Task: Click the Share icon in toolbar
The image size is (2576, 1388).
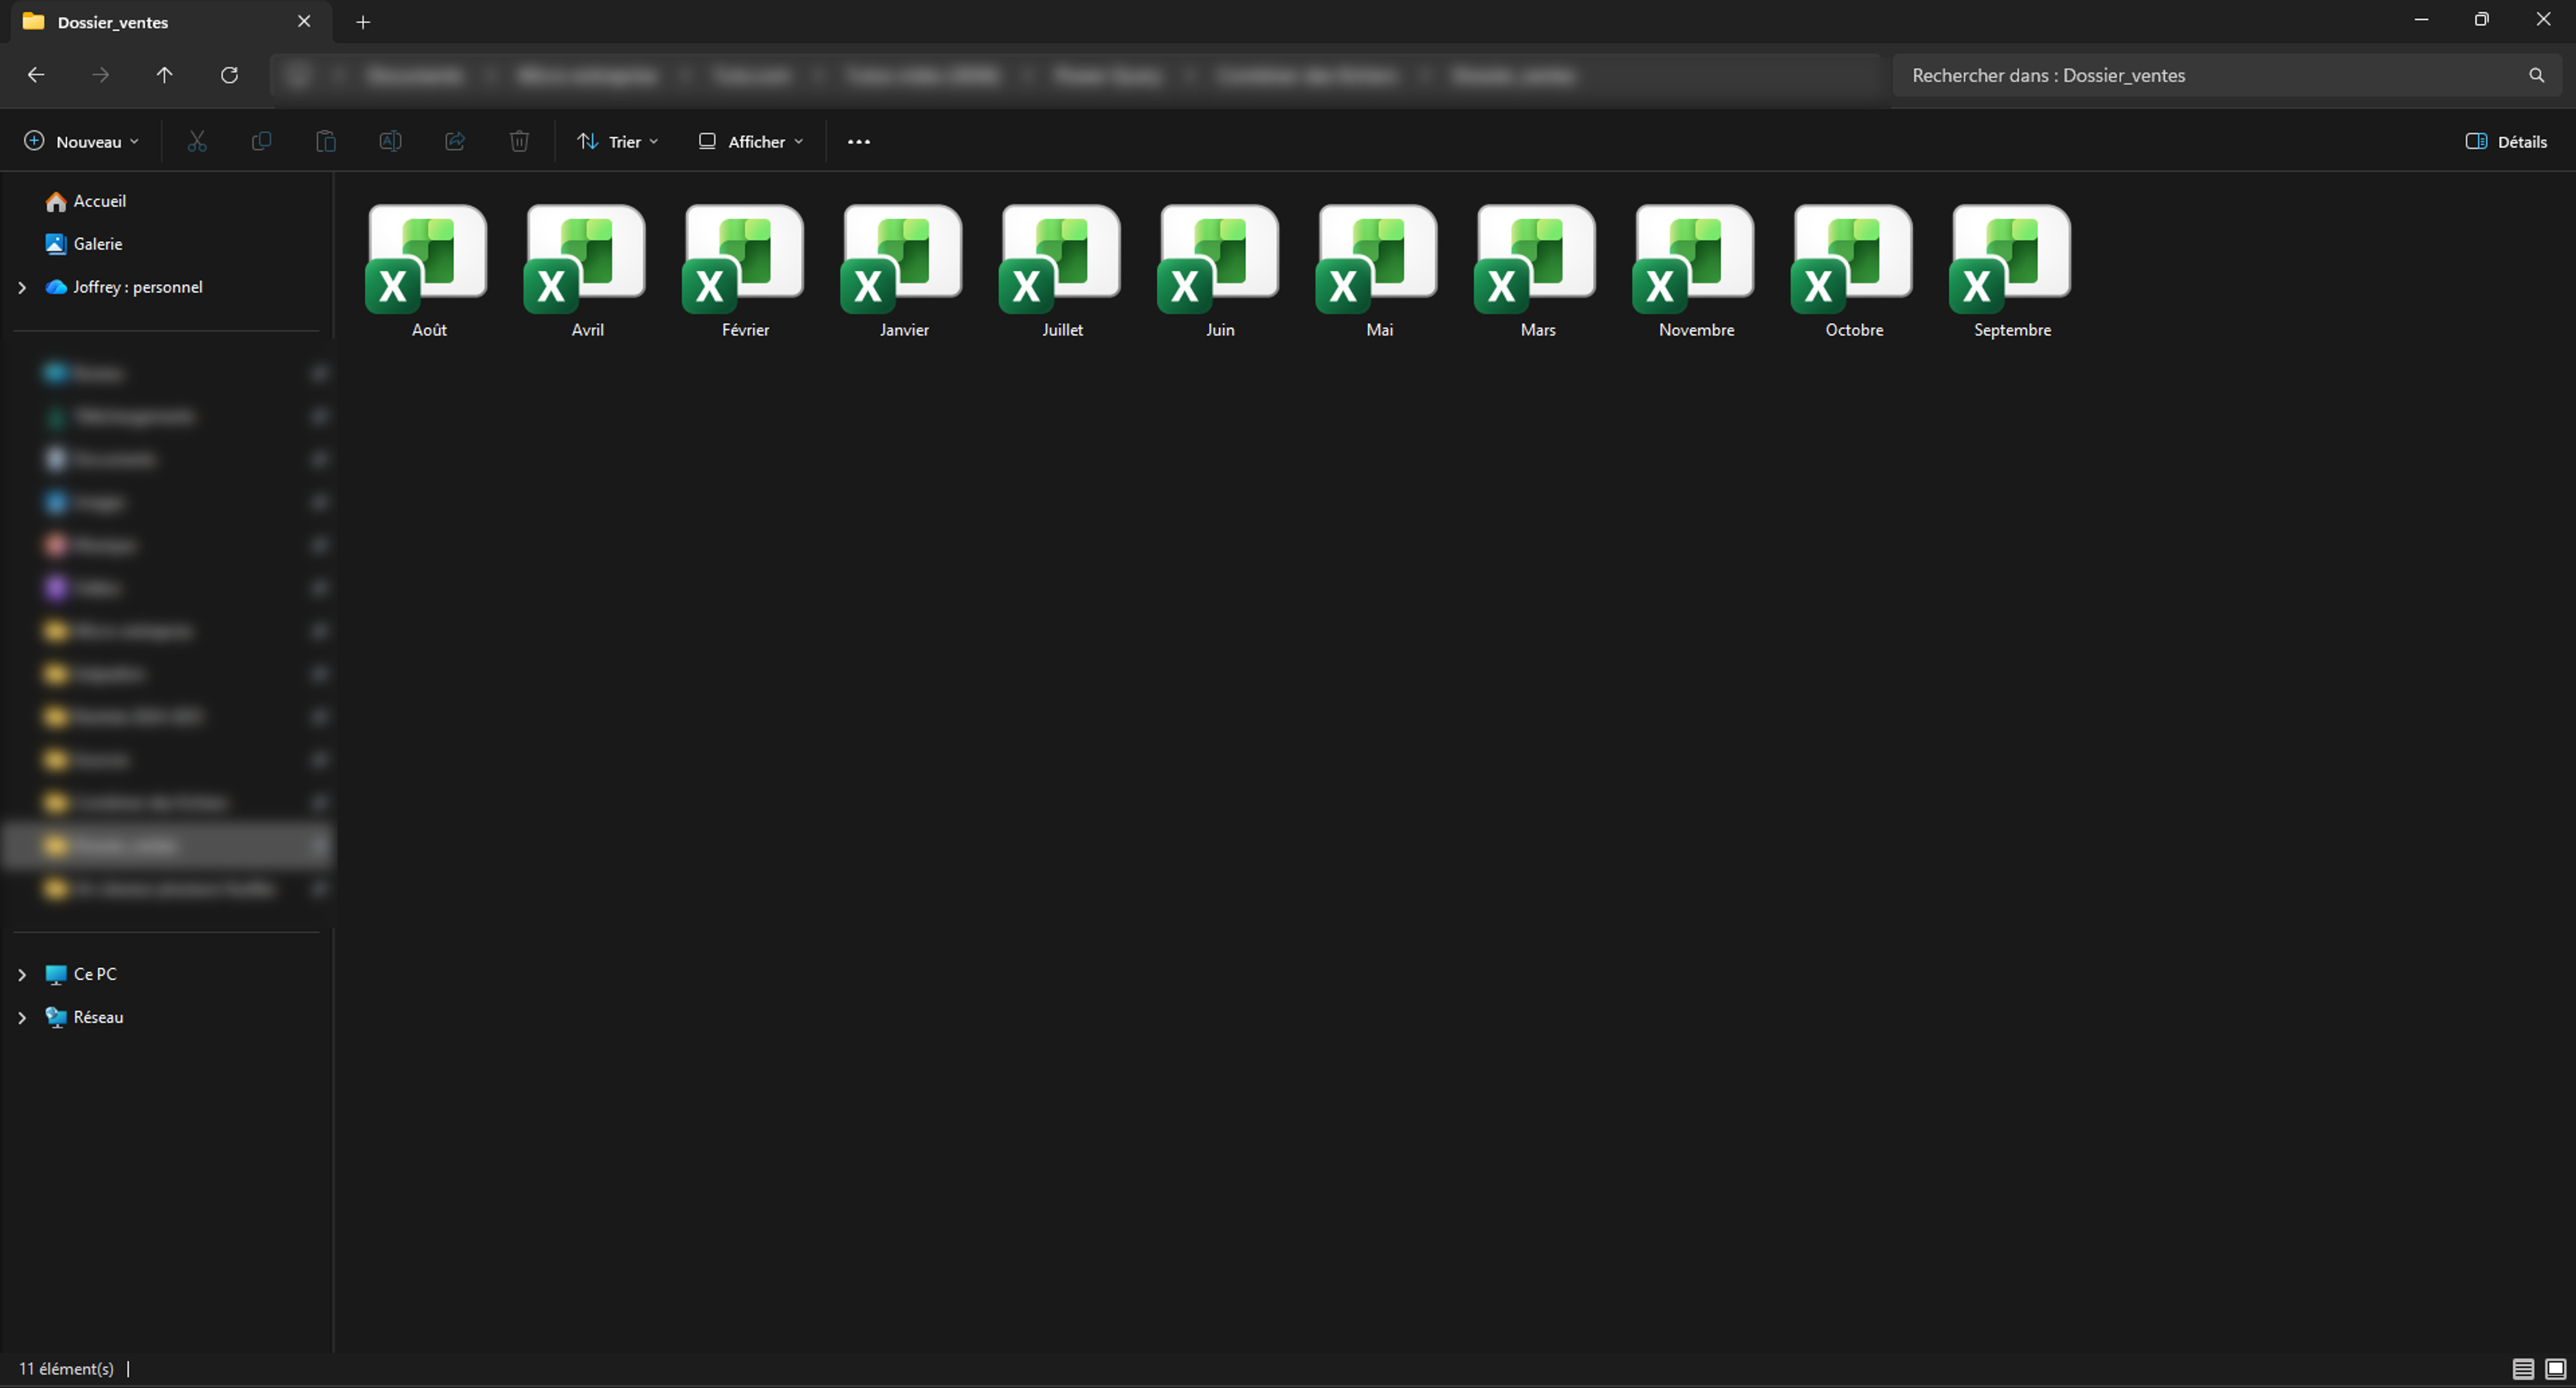Action: [x=455, y=141]
